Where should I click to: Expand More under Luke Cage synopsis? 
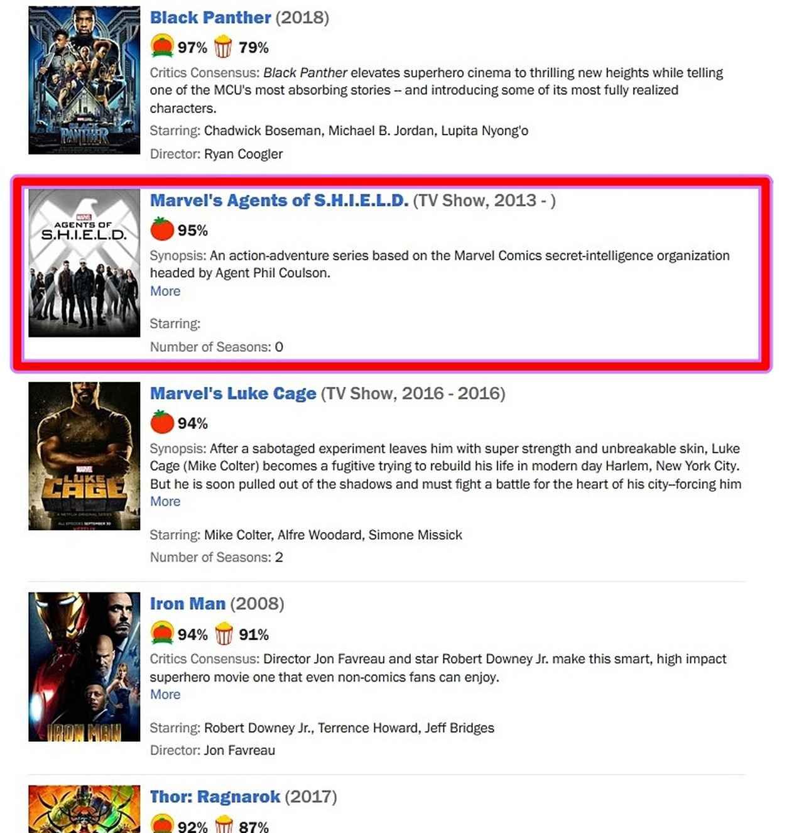pos(165,502)
